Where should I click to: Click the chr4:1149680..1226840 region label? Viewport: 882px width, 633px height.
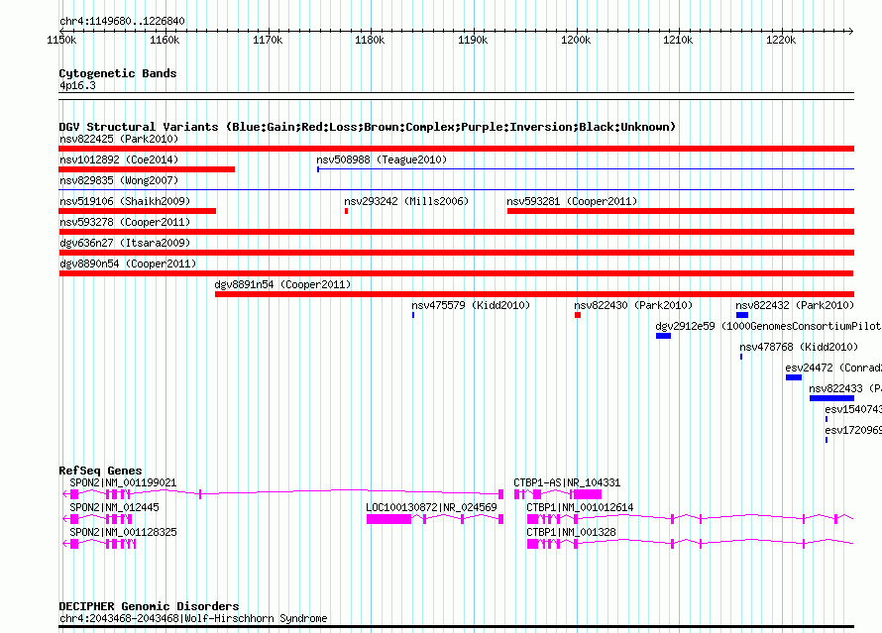[x=122, y=21]
